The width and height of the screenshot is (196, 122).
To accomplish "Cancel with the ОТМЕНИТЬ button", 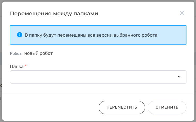I will pyautogui.click(x=167, y=107).
